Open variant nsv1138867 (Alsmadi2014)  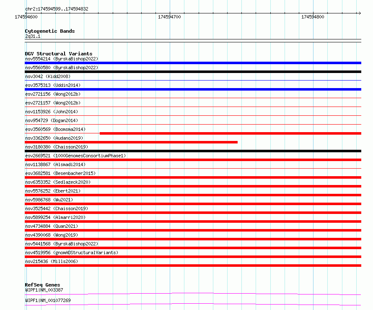[x=55, y=164]
